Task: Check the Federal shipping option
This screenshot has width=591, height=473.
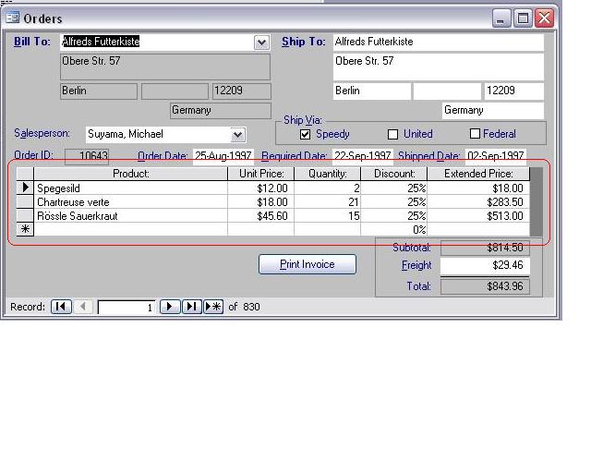Action: [476, 134]
